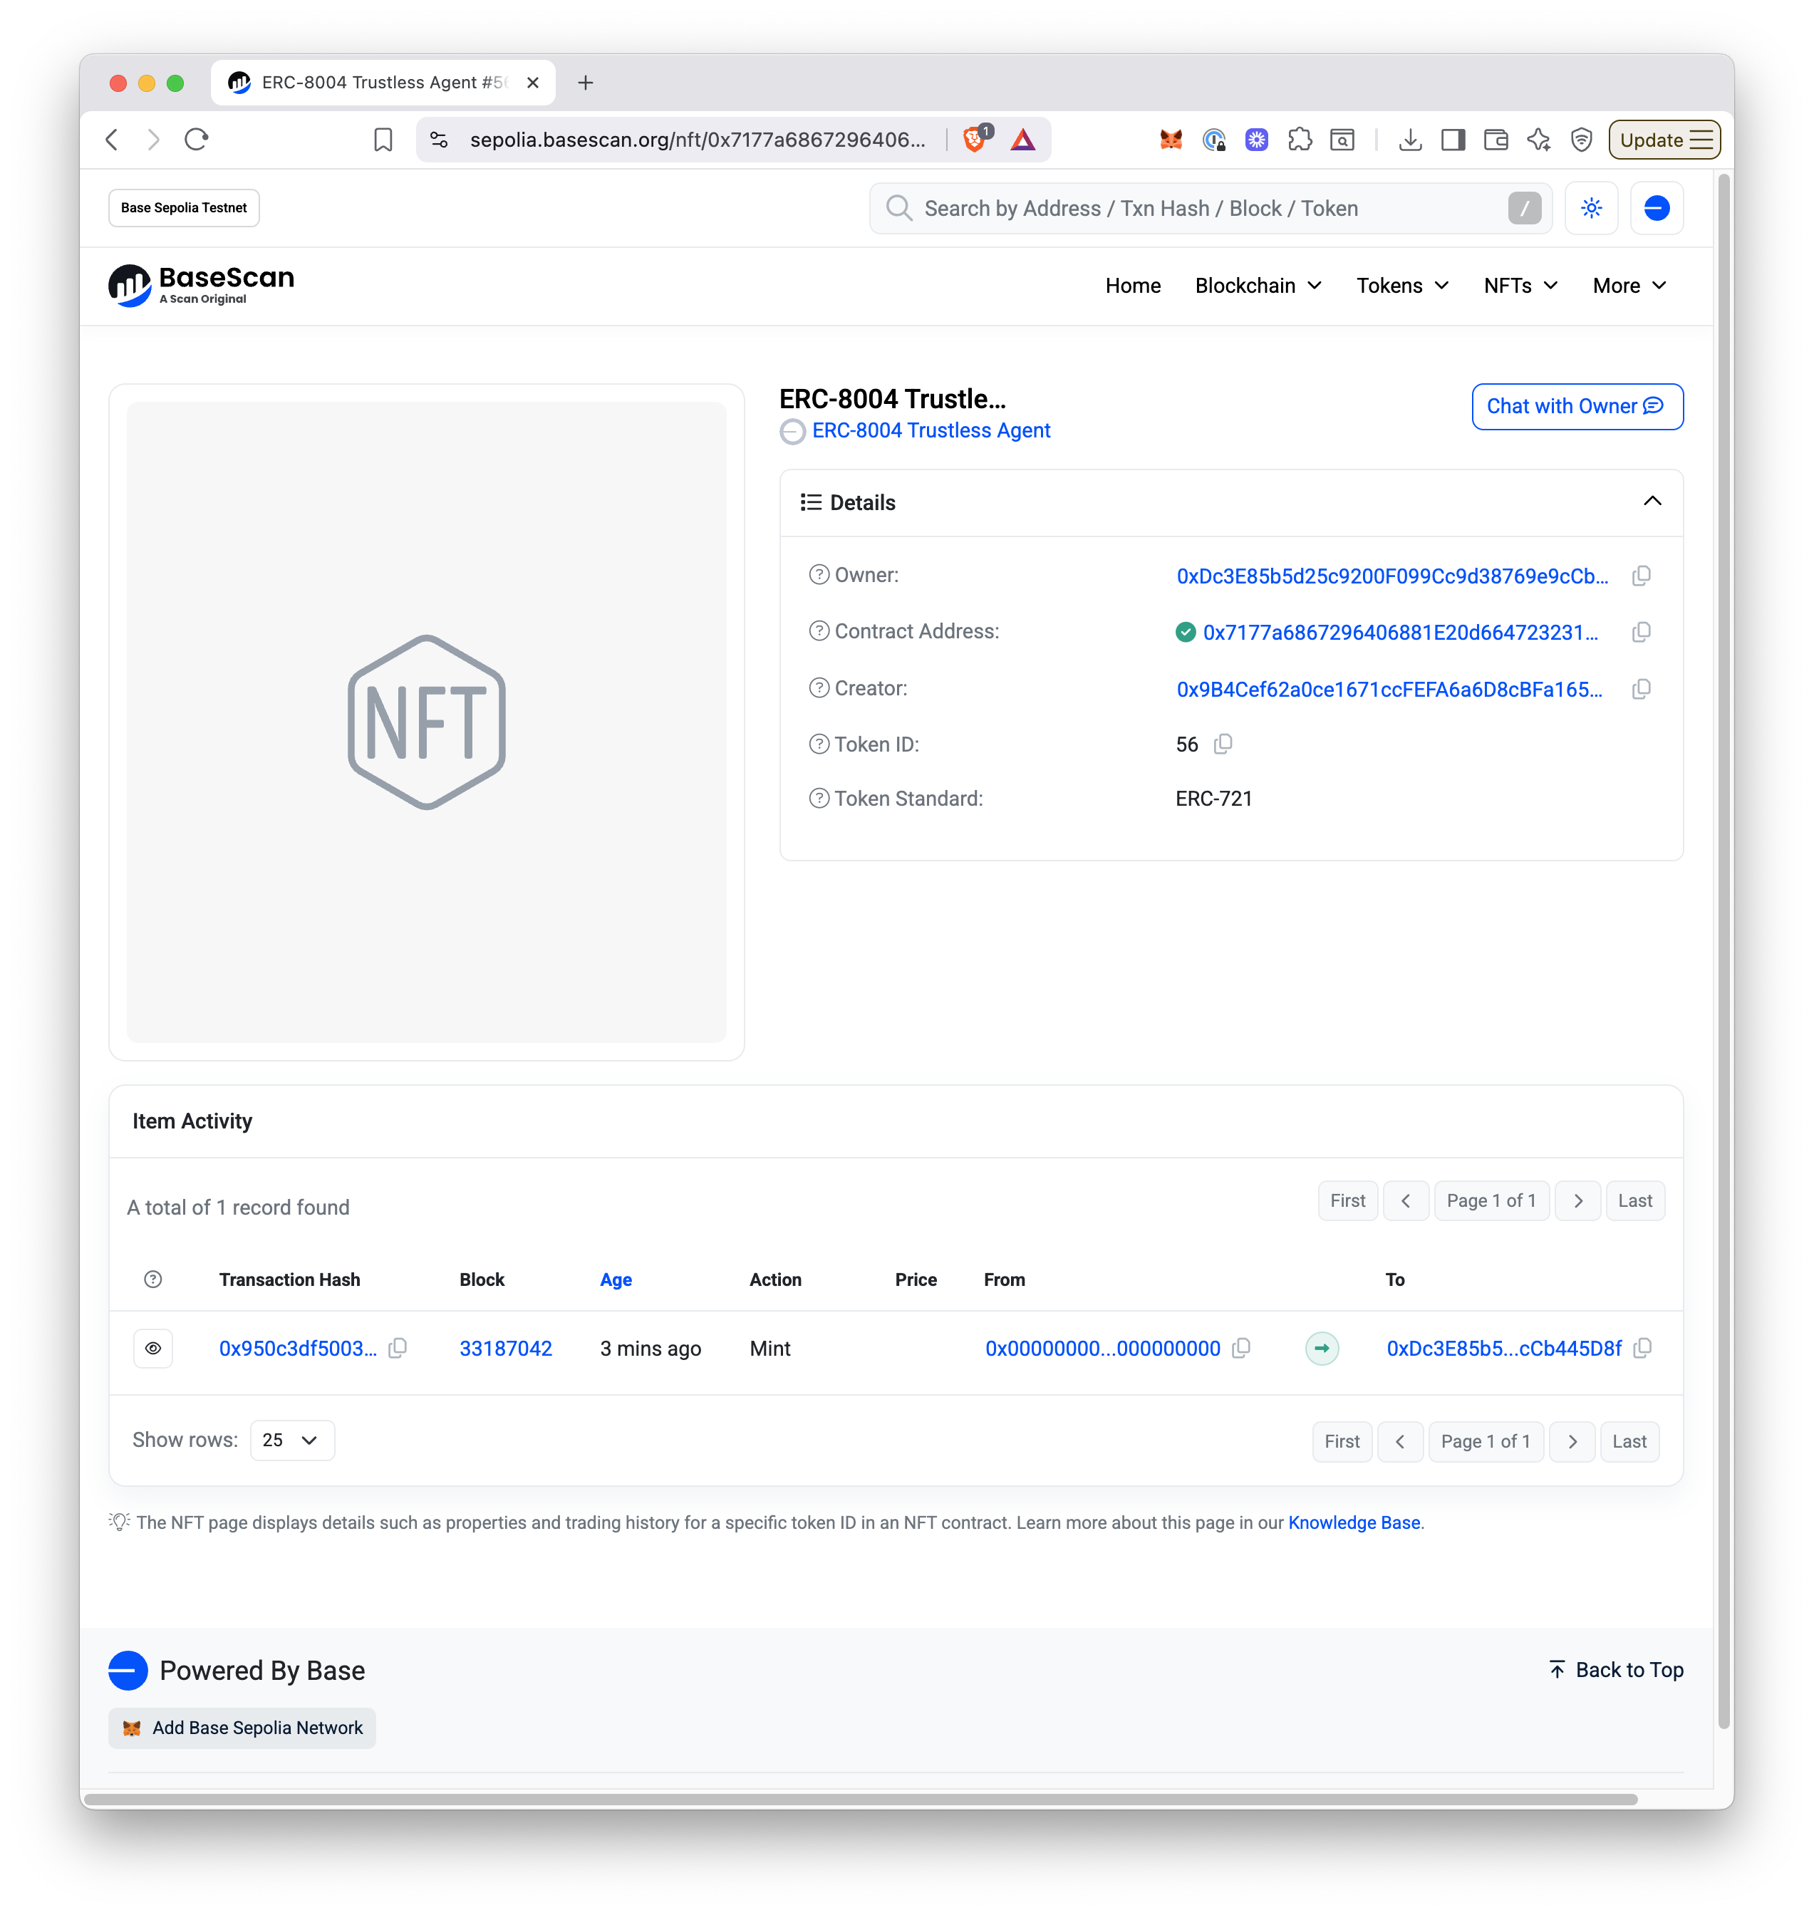Open the Brave Shields lion icon
Image resolution: width=1814 pixels, height=1915 pixels.
pyautogui.click(x=974, y=140)
